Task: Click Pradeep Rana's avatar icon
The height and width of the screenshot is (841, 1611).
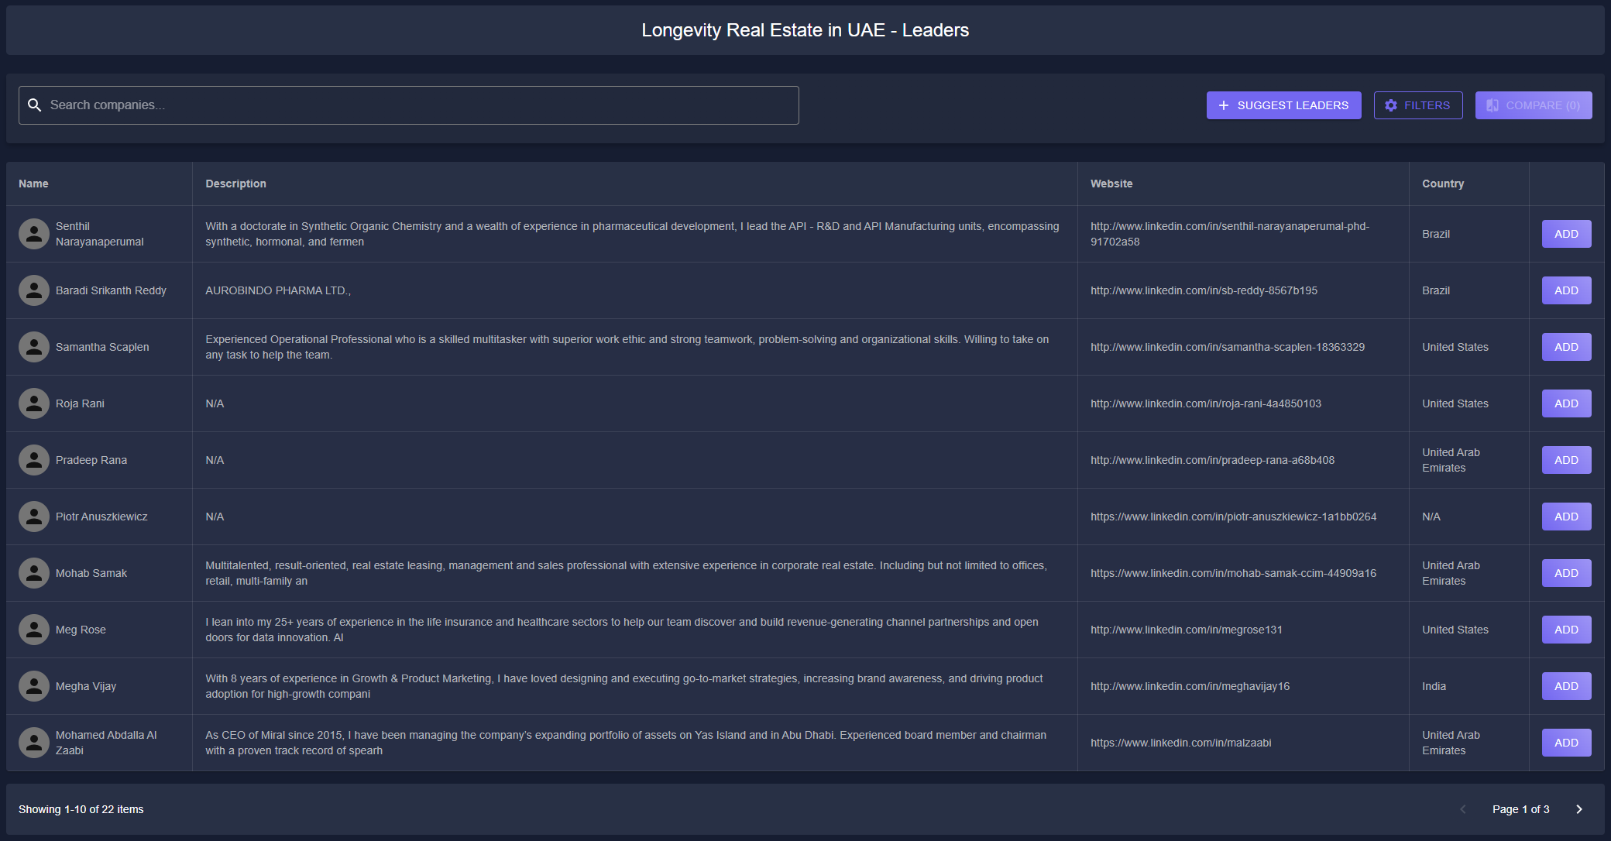Action: 34,460
